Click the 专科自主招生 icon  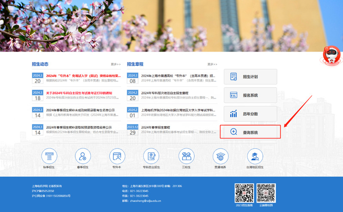pyautogui.click(x=152, y=156)
